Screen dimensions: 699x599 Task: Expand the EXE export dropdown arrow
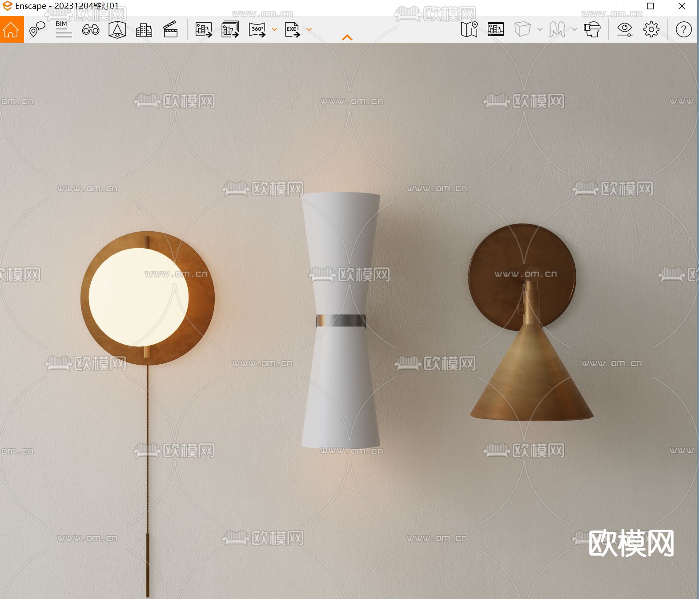309,30
